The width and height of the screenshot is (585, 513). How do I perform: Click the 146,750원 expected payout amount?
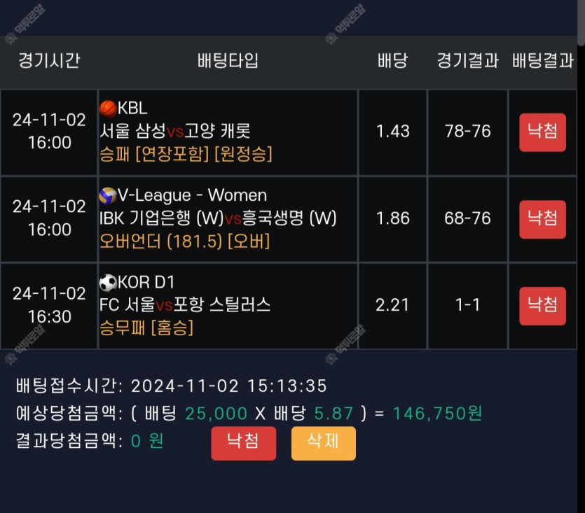coord(438,414)
